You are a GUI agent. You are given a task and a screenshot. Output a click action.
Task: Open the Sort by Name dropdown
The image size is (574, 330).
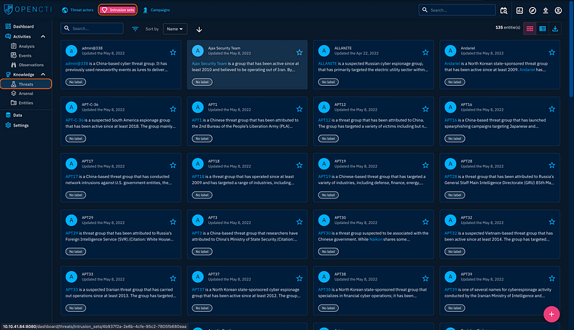coord(175,29)
